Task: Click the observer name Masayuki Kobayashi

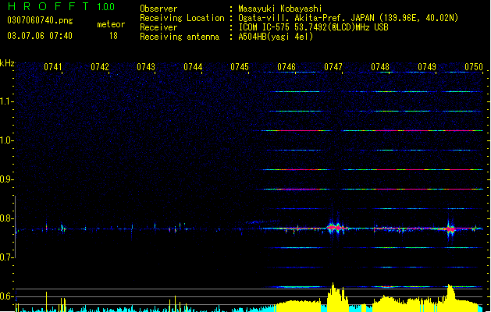Action: click(280, 9)
